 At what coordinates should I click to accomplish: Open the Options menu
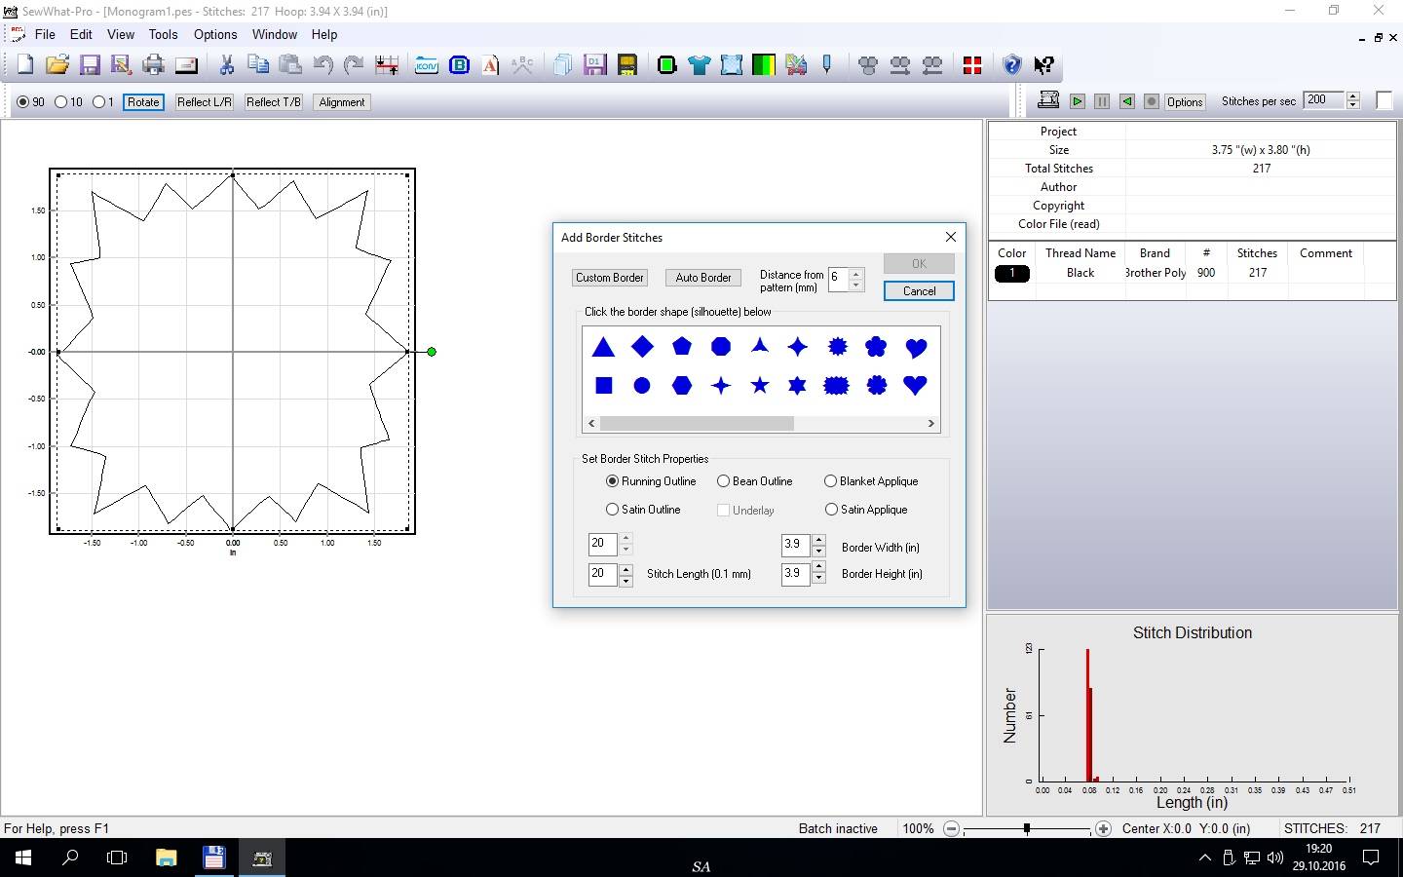tap(215, 34)
